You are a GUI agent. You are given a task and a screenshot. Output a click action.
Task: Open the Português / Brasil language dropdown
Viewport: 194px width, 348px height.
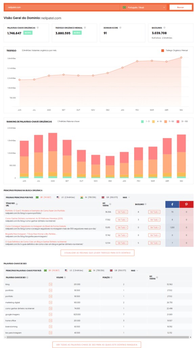pos(143,7)
